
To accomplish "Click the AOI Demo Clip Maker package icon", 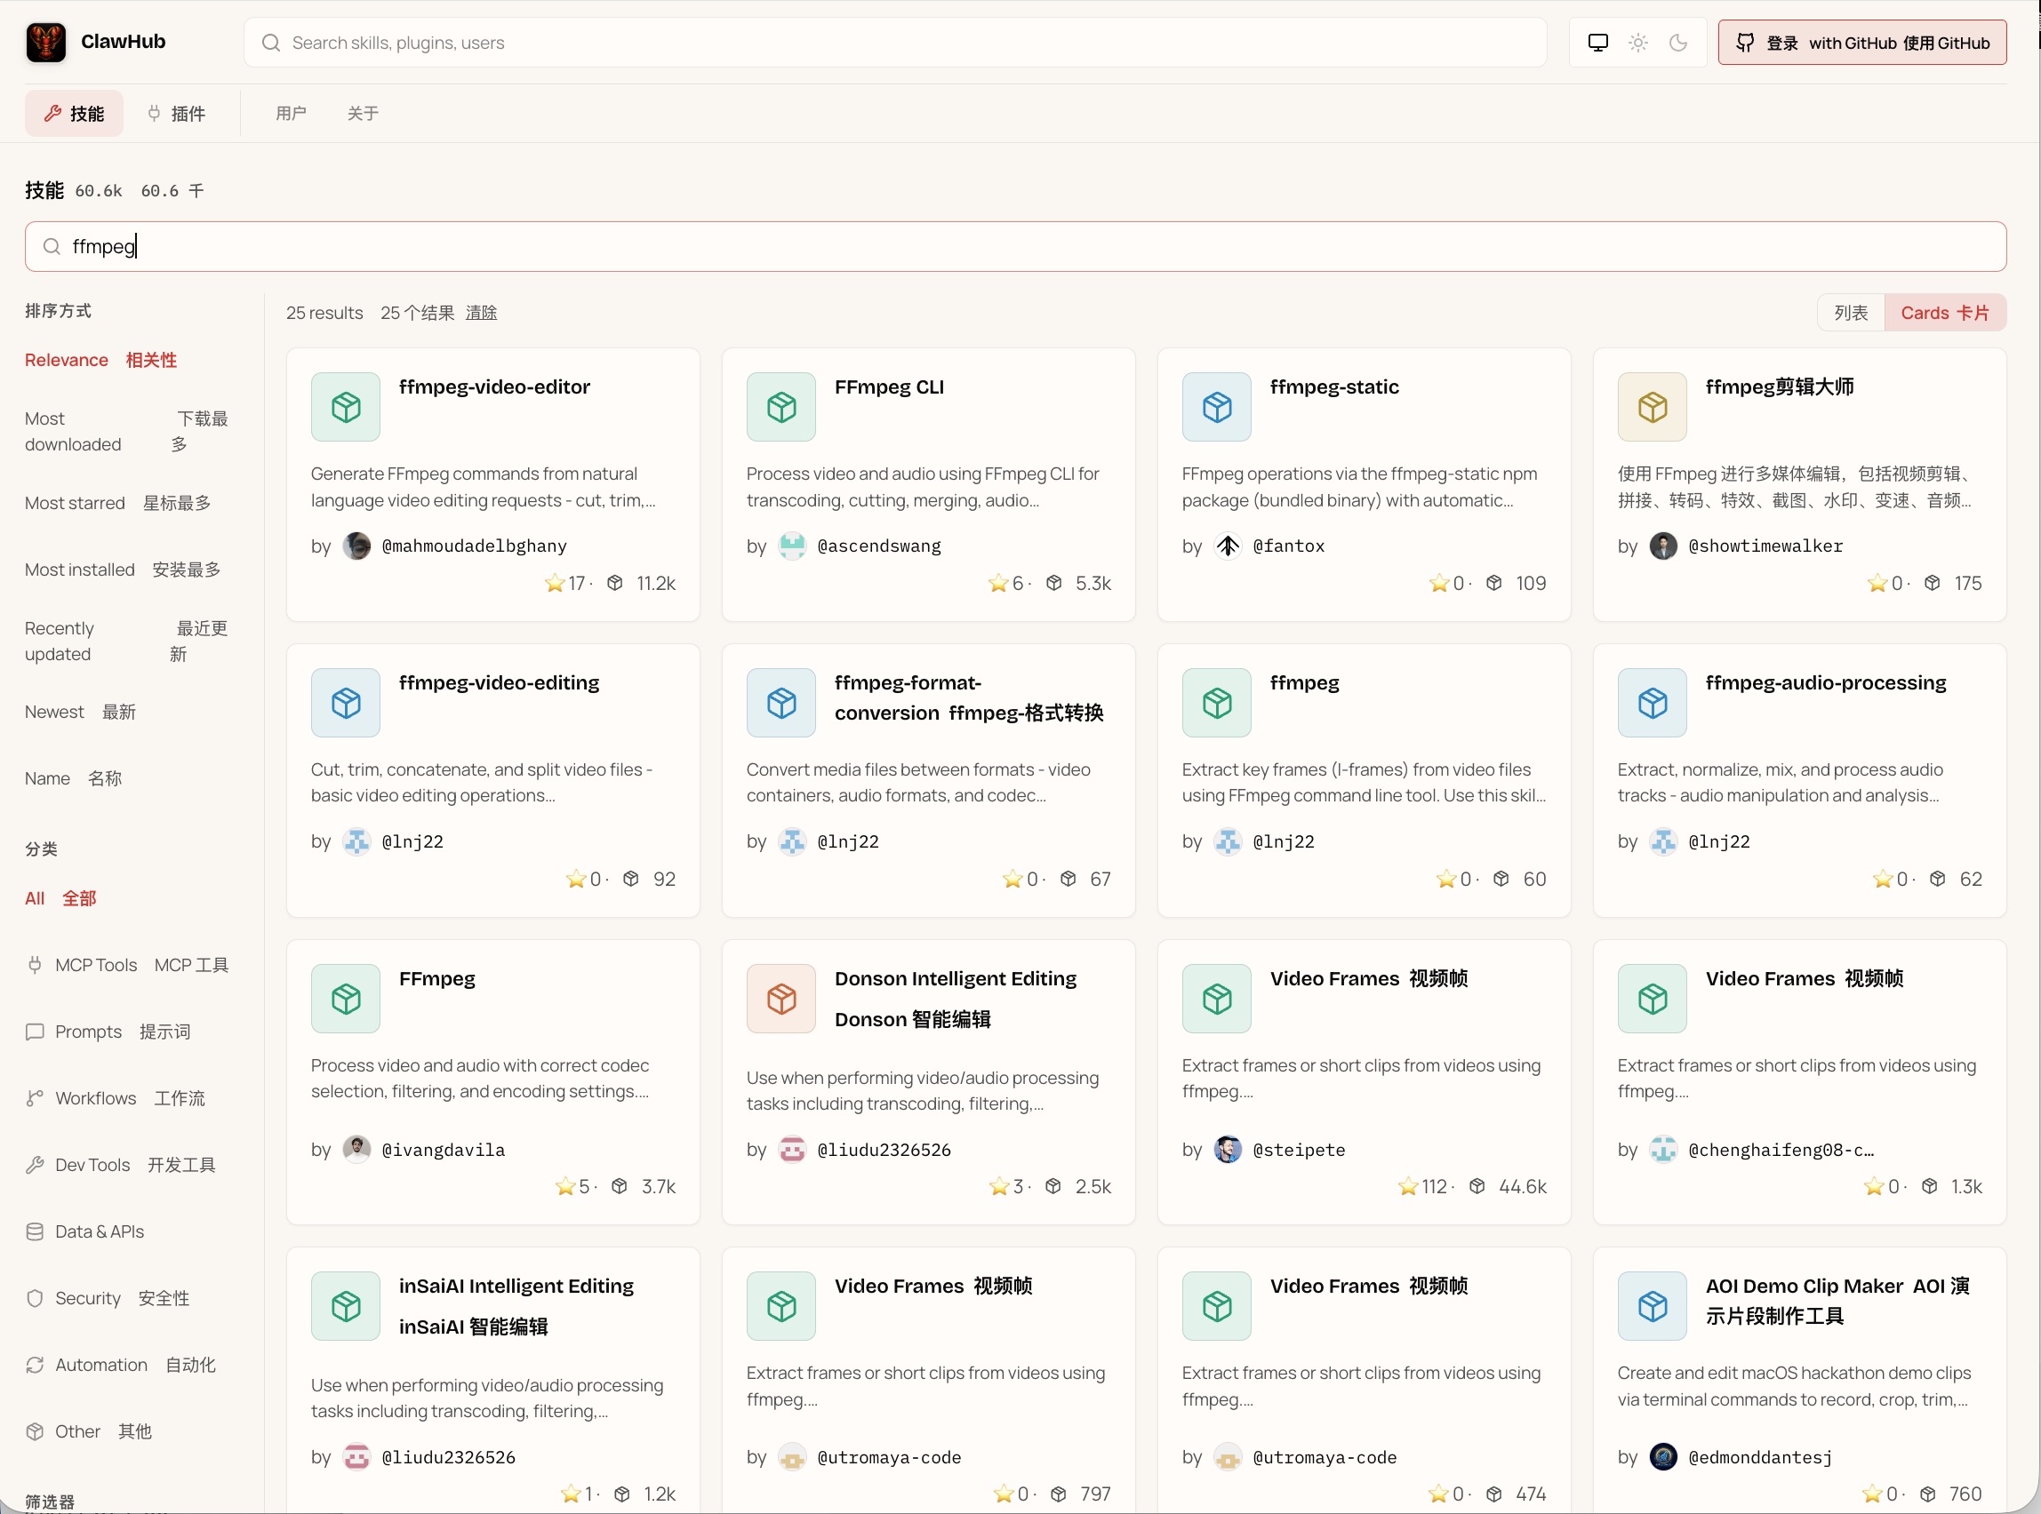I will (x=1653, y=1306).
